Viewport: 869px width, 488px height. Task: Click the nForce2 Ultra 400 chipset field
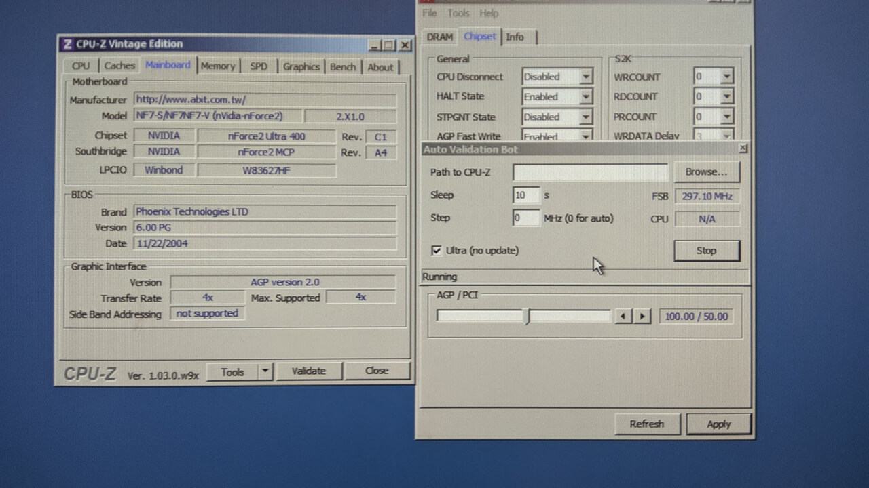[266, 136]
